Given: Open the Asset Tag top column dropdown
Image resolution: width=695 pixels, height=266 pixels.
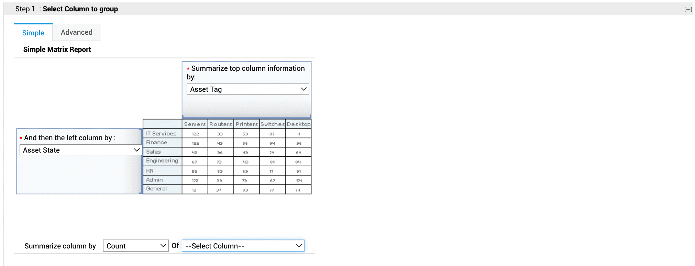Looking at the screenshot, I should pos(247,89).
